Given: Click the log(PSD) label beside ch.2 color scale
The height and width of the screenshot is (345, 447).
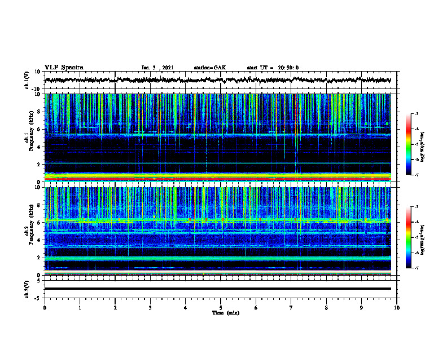Looking at the screenshot, I should pos(422,240).
